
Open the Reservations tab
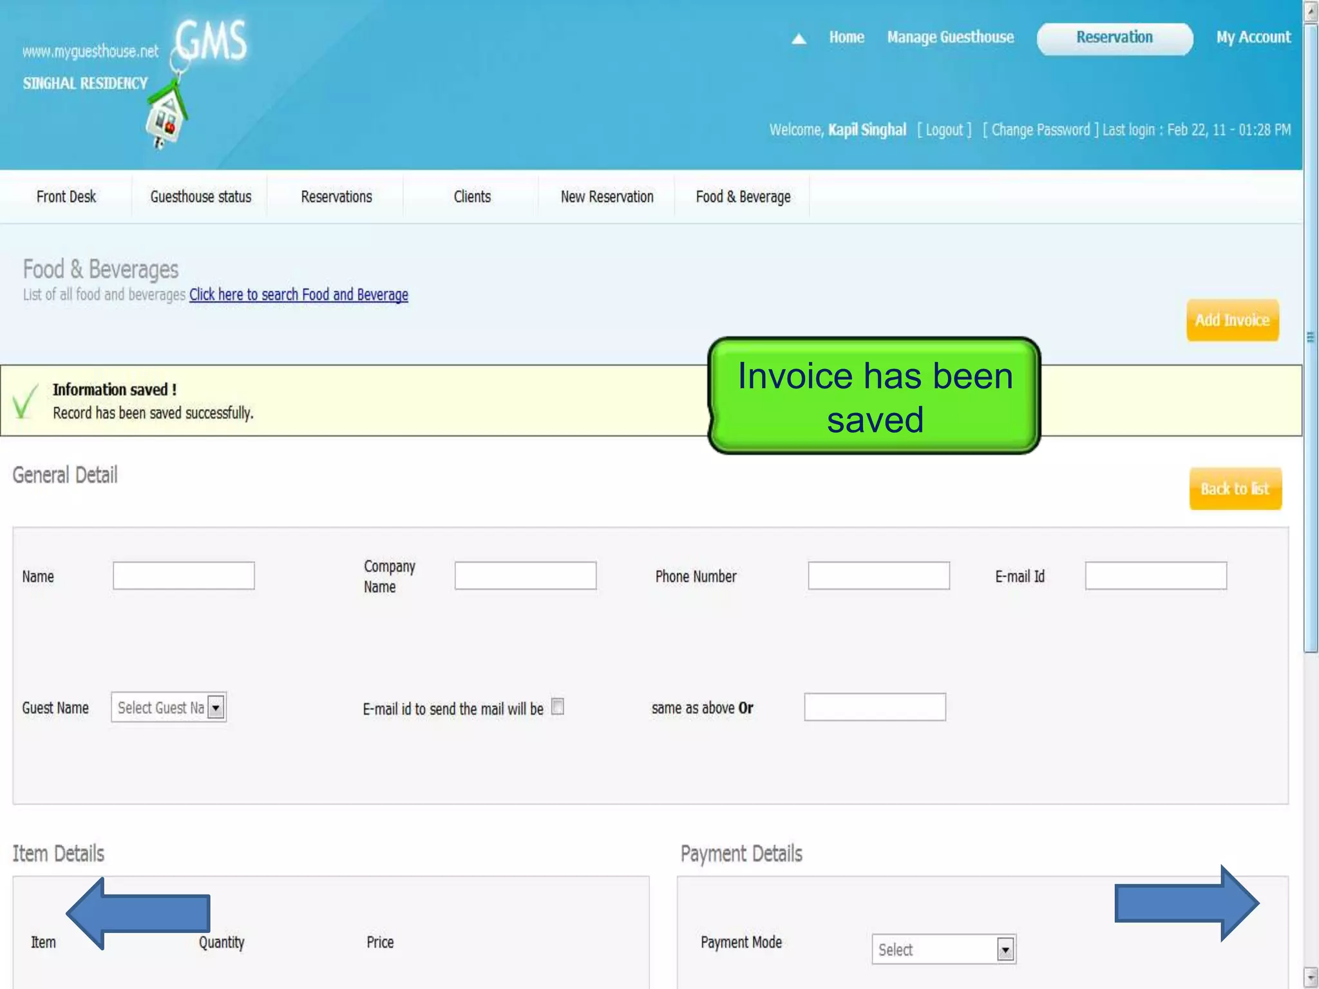click(336, 196)
